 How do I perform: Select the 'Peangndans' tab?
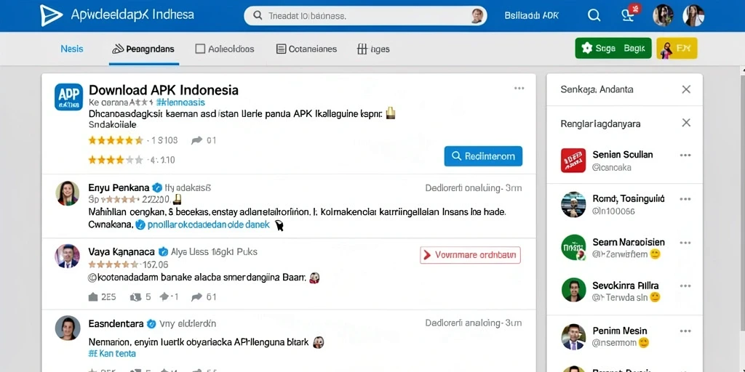click(x=143, y=49)
